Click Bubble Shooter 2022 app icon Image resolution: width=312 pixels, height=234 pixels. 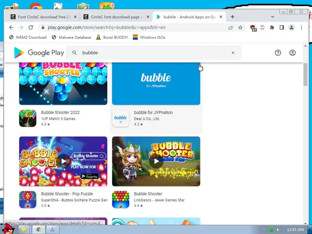point(28,118)
